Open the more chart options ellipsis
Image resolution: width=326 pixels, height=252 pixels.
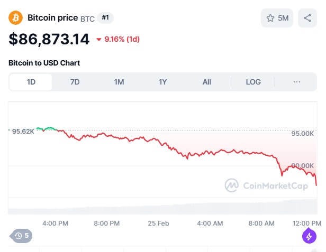click(x=296, y=82)
